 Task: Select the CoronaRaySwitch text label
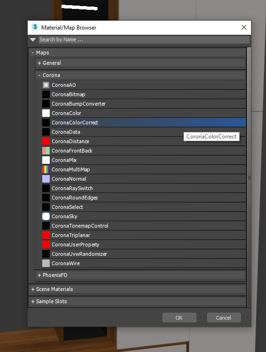click(72, 188)
